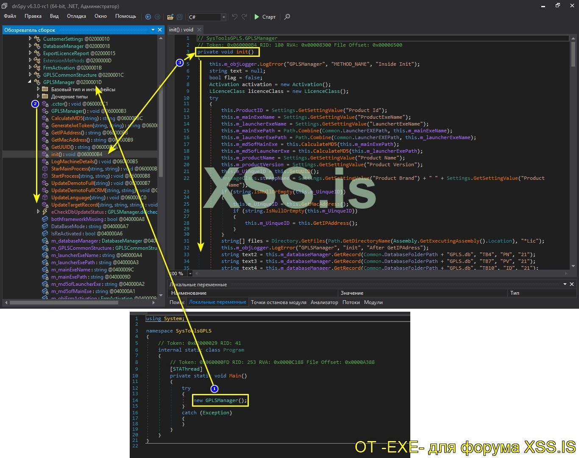Open the Отладка menu
The width and height of the screenshot is (579, 458).
pos(76,16)
